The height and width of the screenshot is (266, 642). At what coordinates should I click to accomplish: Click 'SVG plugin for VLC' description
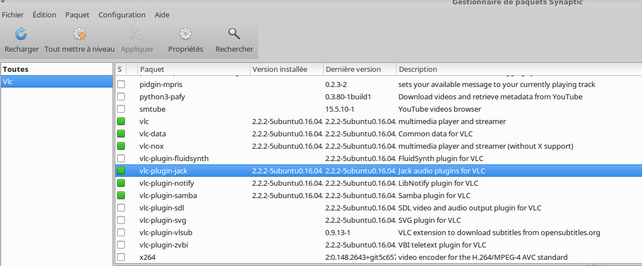[429, 220]
